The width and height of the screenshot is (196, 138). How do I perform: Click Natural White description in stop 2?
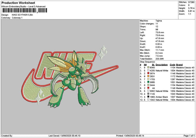click(162, 71)
